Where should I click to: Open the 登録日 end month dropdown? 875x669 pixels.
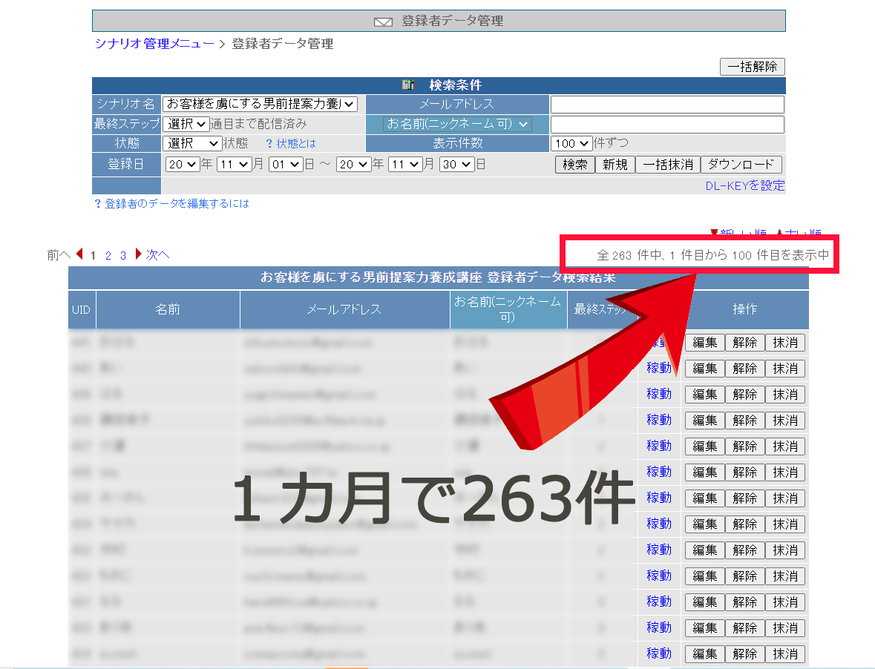click(405, 165)
